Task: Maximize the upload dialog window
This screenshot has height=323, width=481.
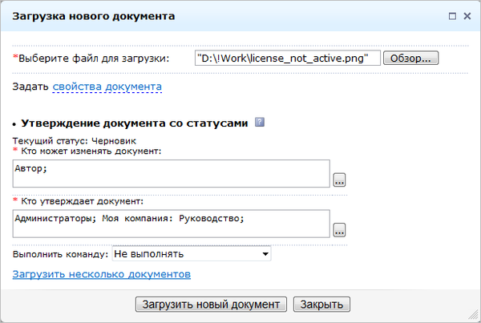Action: pyautogui.click(x=453, y=15)
